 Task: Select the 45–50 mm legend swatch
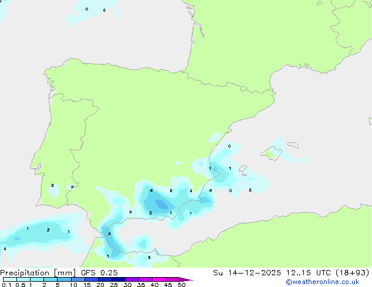[173, 279]
